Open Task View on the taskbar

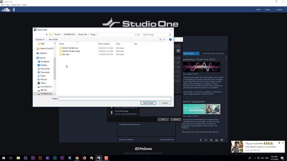click(x=11, y=158)
